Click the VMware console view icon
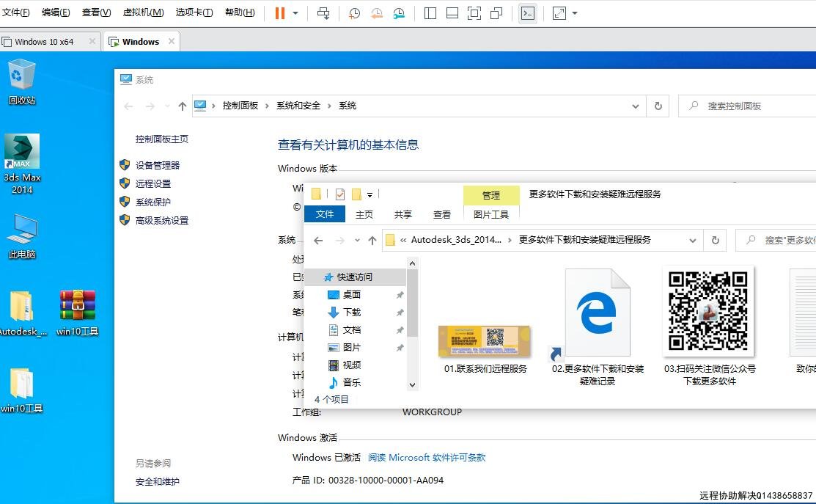 (527, 13)
